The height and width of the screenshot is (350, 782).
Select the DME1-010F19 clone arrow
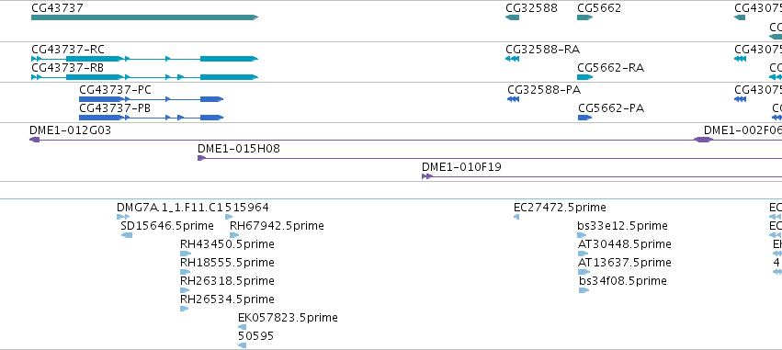[x=427, y=176]
